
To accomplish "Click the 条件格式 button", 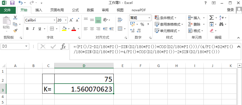I will (165, 18).
